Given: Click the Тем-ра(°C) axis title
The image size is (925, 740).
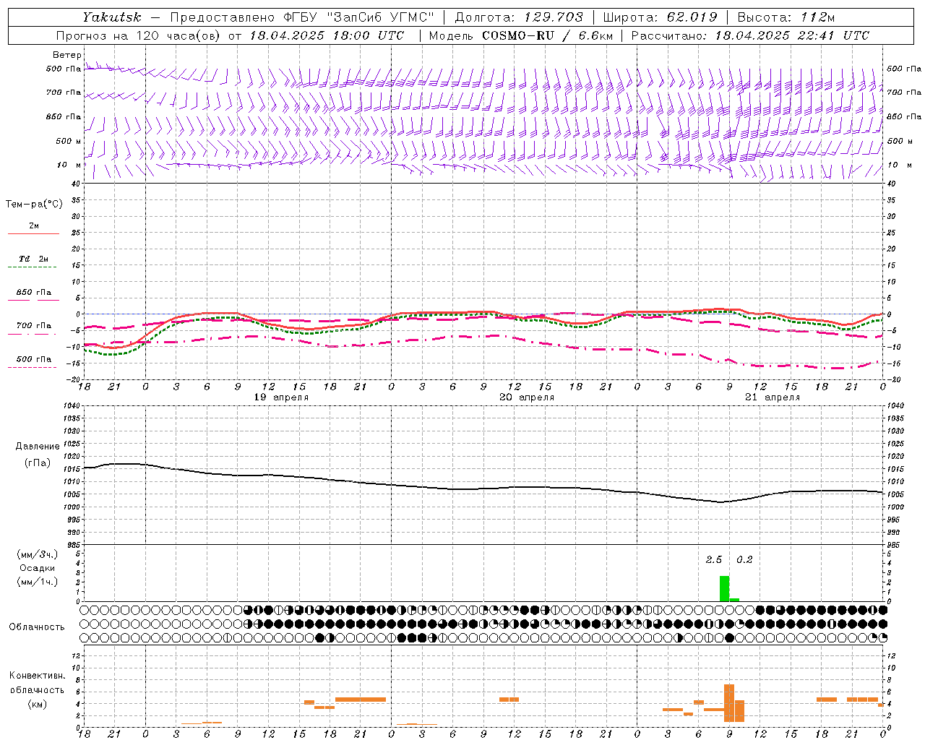Looking at the screenshot, I should coord(34,205).
